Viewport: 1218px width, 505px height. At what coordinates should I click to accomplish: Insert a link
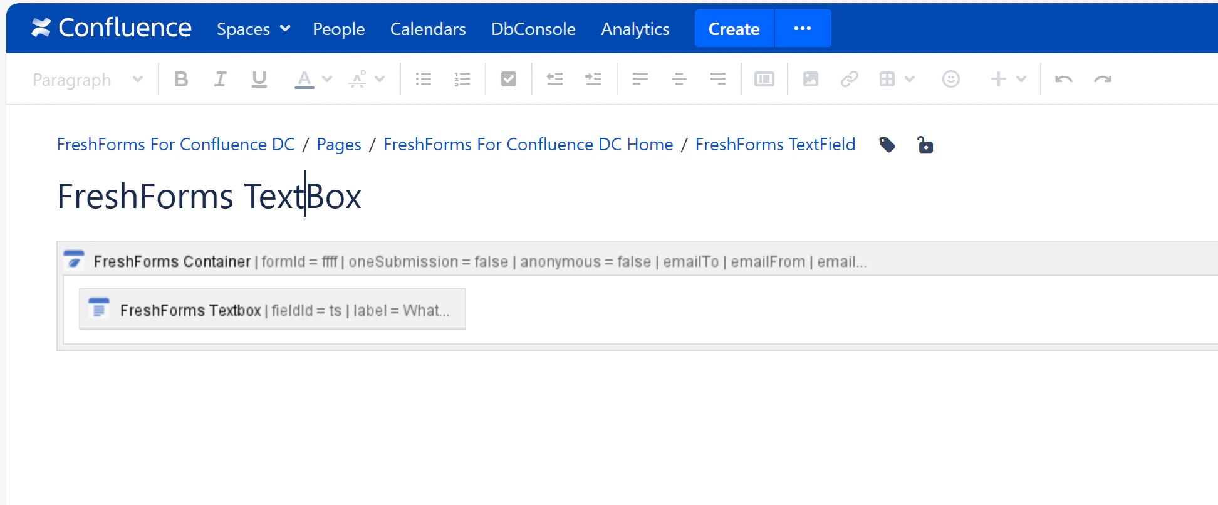click(x=850, y=78)
